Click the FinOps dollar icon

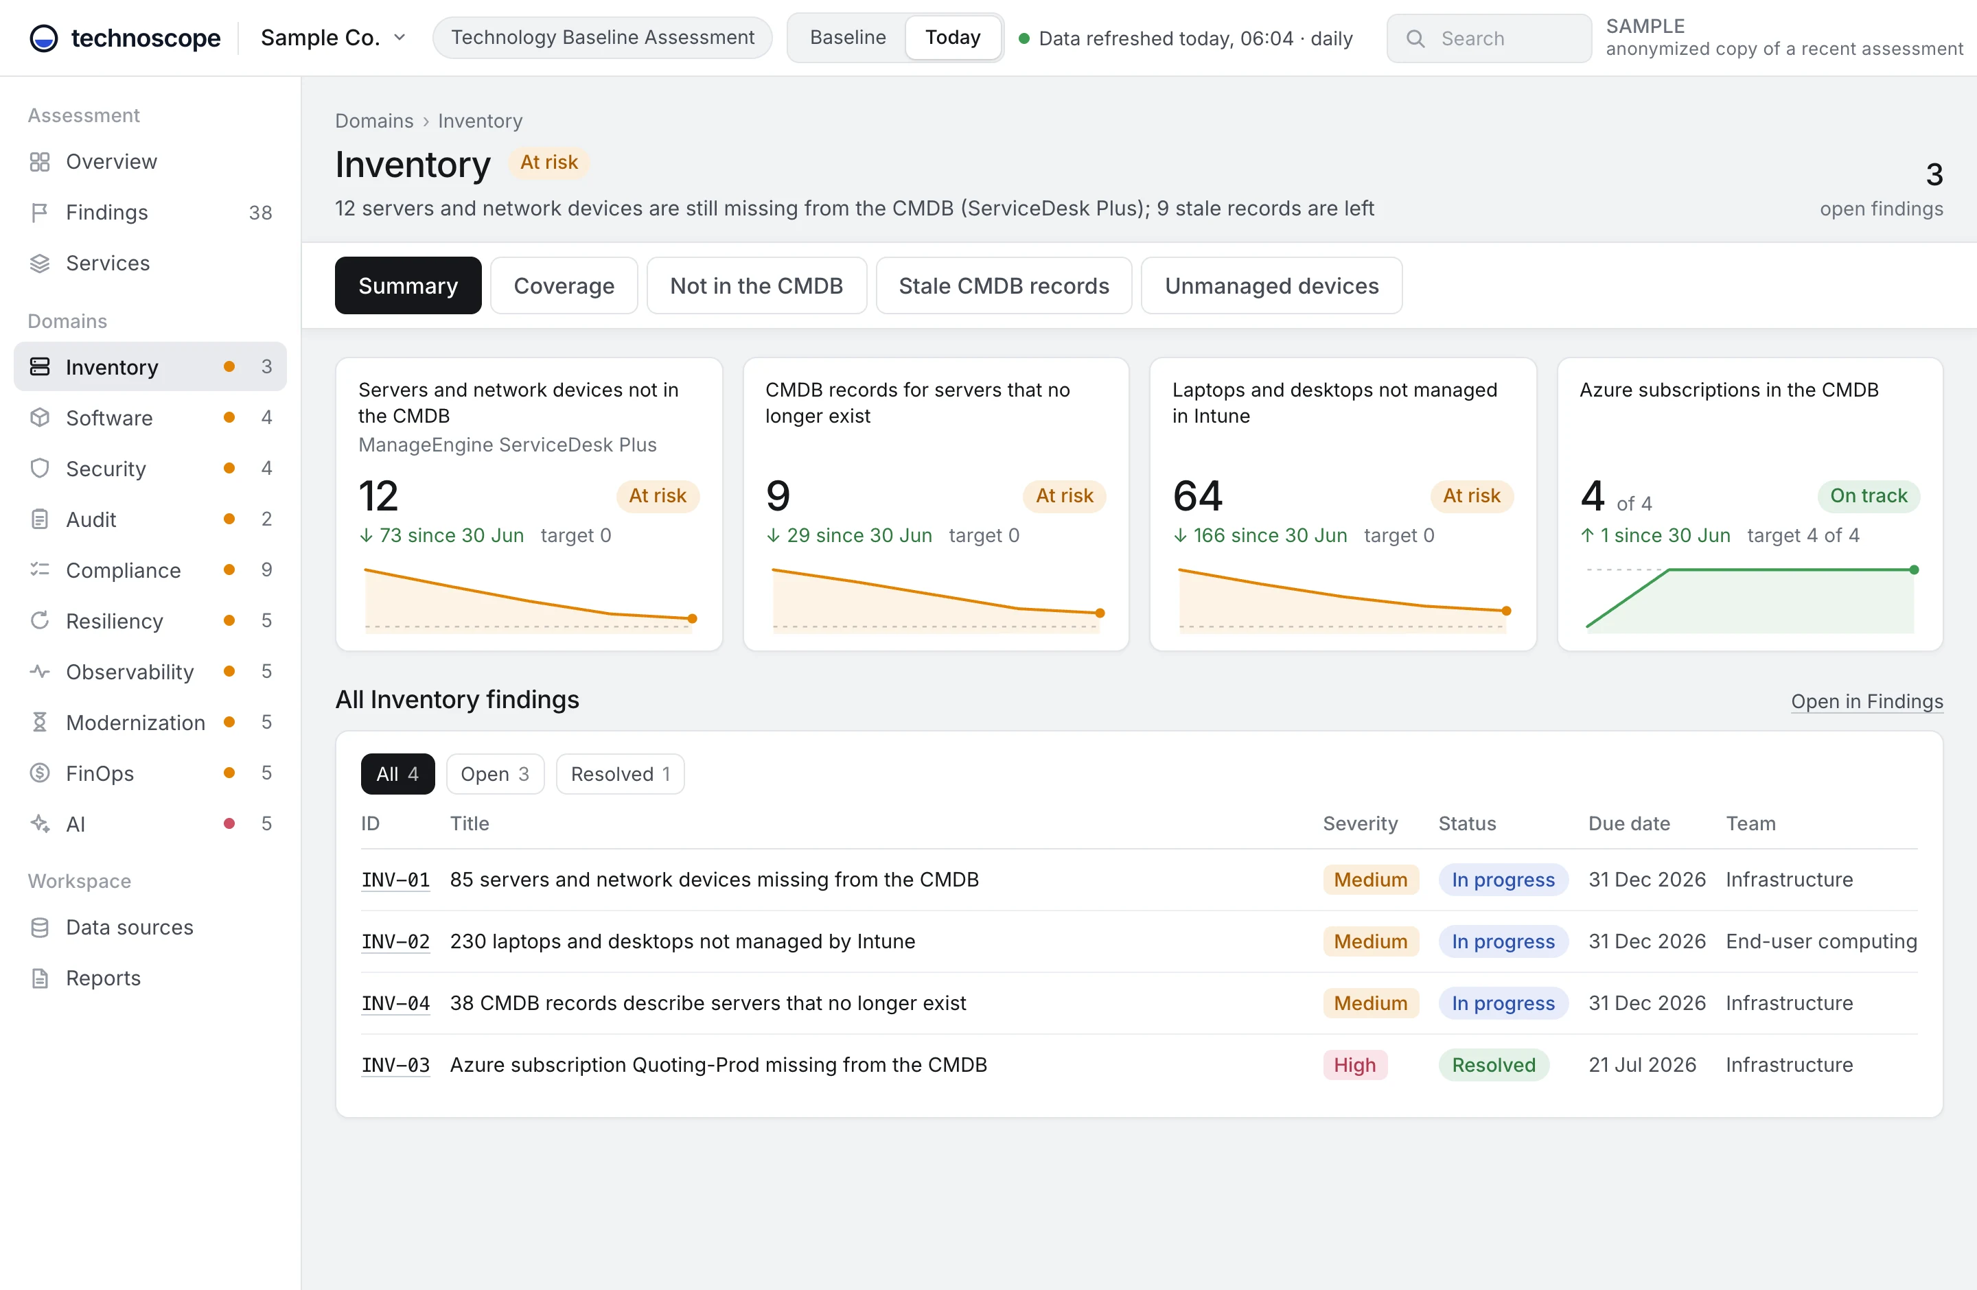pos(39,773)
